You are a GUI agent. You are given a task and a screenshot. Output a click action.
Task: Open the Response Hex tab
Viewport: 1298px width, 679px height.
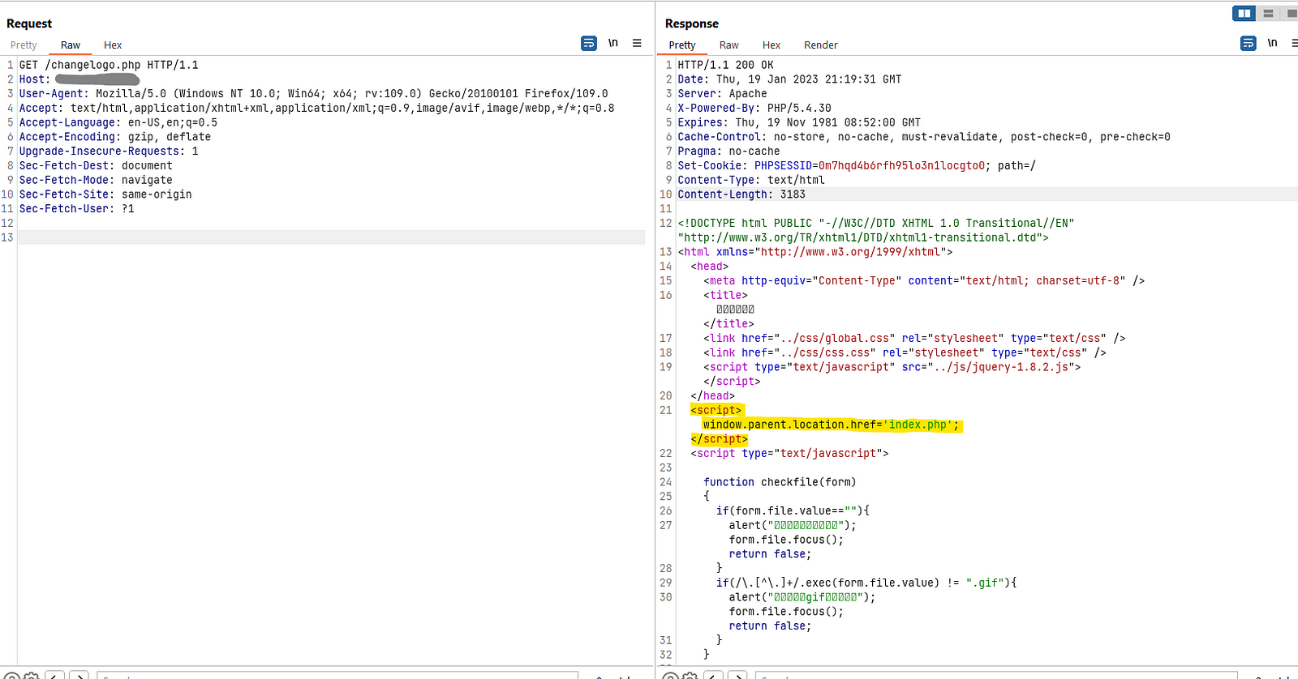coord(771,45)
